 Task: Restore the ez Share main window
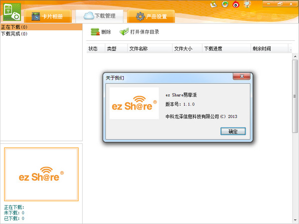280,4
